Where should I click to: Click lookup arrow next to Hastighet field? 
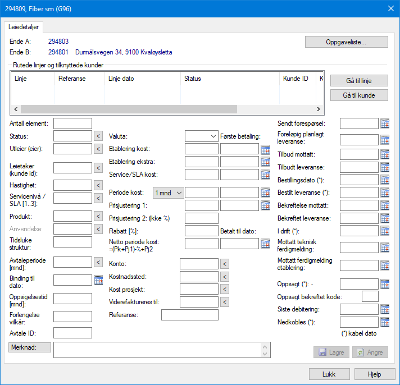pyautogui.click(x=98, y=185)
